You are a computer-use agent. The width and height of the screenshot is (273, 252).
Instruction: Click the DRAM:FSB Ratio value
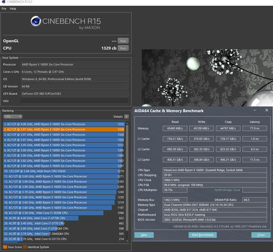point(255,200)
